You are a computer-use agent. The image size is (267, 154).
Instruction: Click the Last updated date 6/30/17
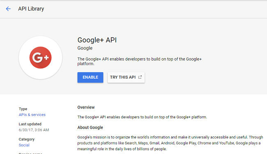34,130
